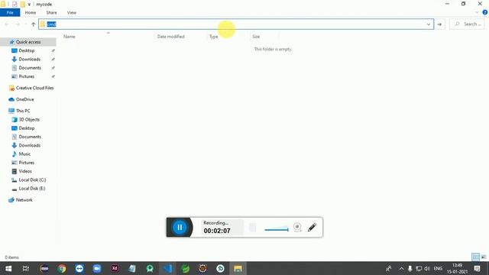This screenshot has height=275, width=489.
Task: Click the Back navigation arrow
Action: click(x=7, y=24)
